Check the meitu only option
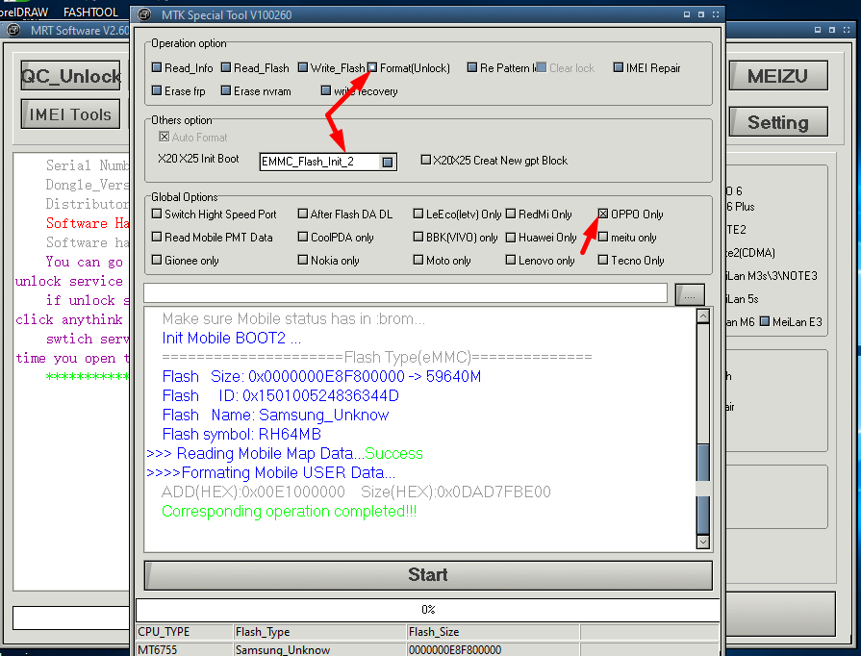The height and width of the screenshot is (656, 861). click(x=603, y=237)
